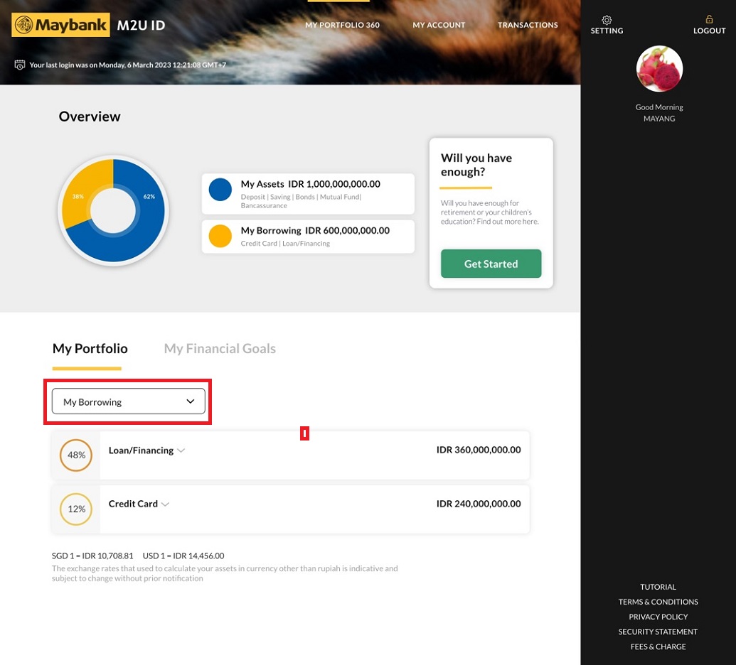Switch to My Financial Goals tab
This screenshot has width=736, height=665.
(x=220, y=349)
